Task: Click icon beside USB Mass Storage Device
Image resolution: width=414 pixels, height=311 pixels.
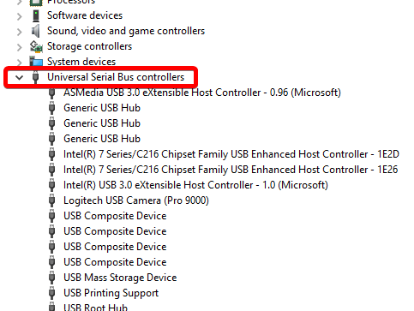Action: (51, 278)
